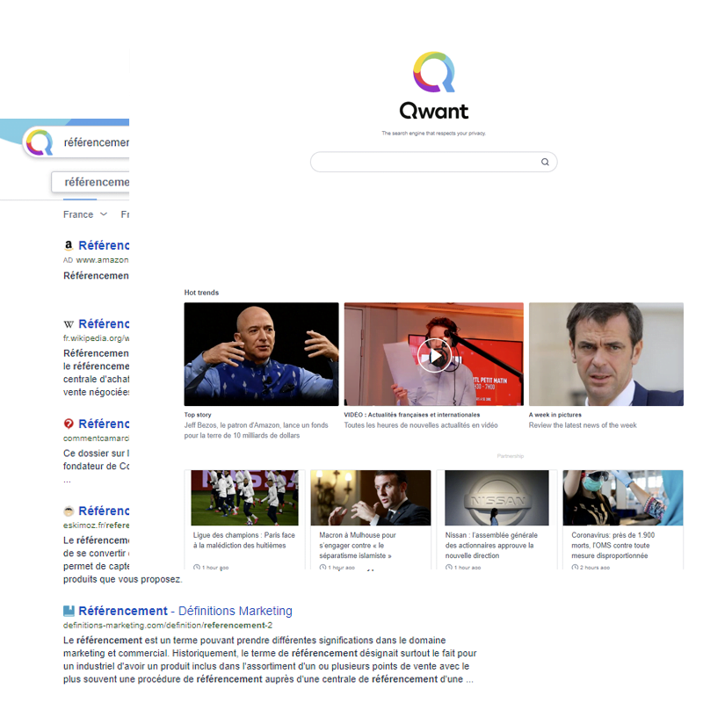
Task: Open the France region dropdown
Action: coord(85,214)
